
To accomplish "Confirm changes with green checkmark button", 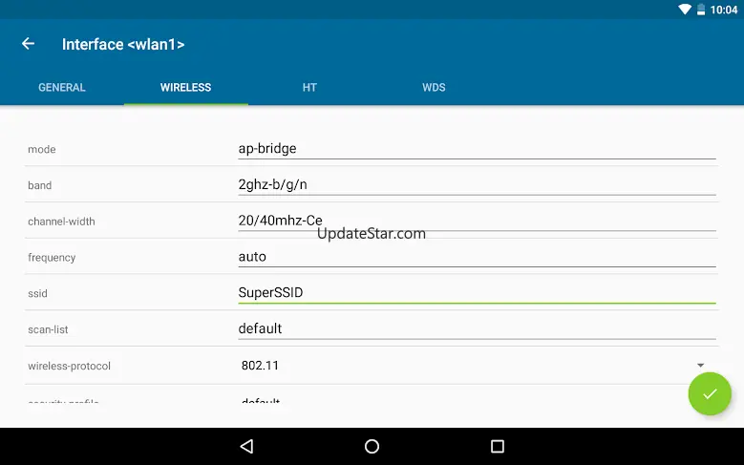I will click(x=710, y=393).
